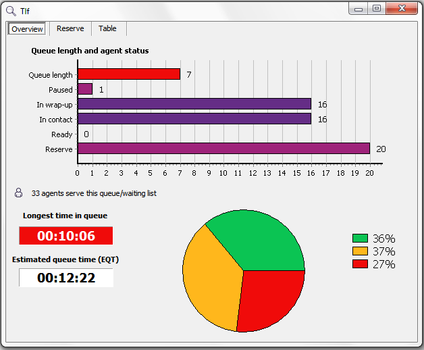
Task: Switch to the Overview tab
Action: (x=28, y=29)
